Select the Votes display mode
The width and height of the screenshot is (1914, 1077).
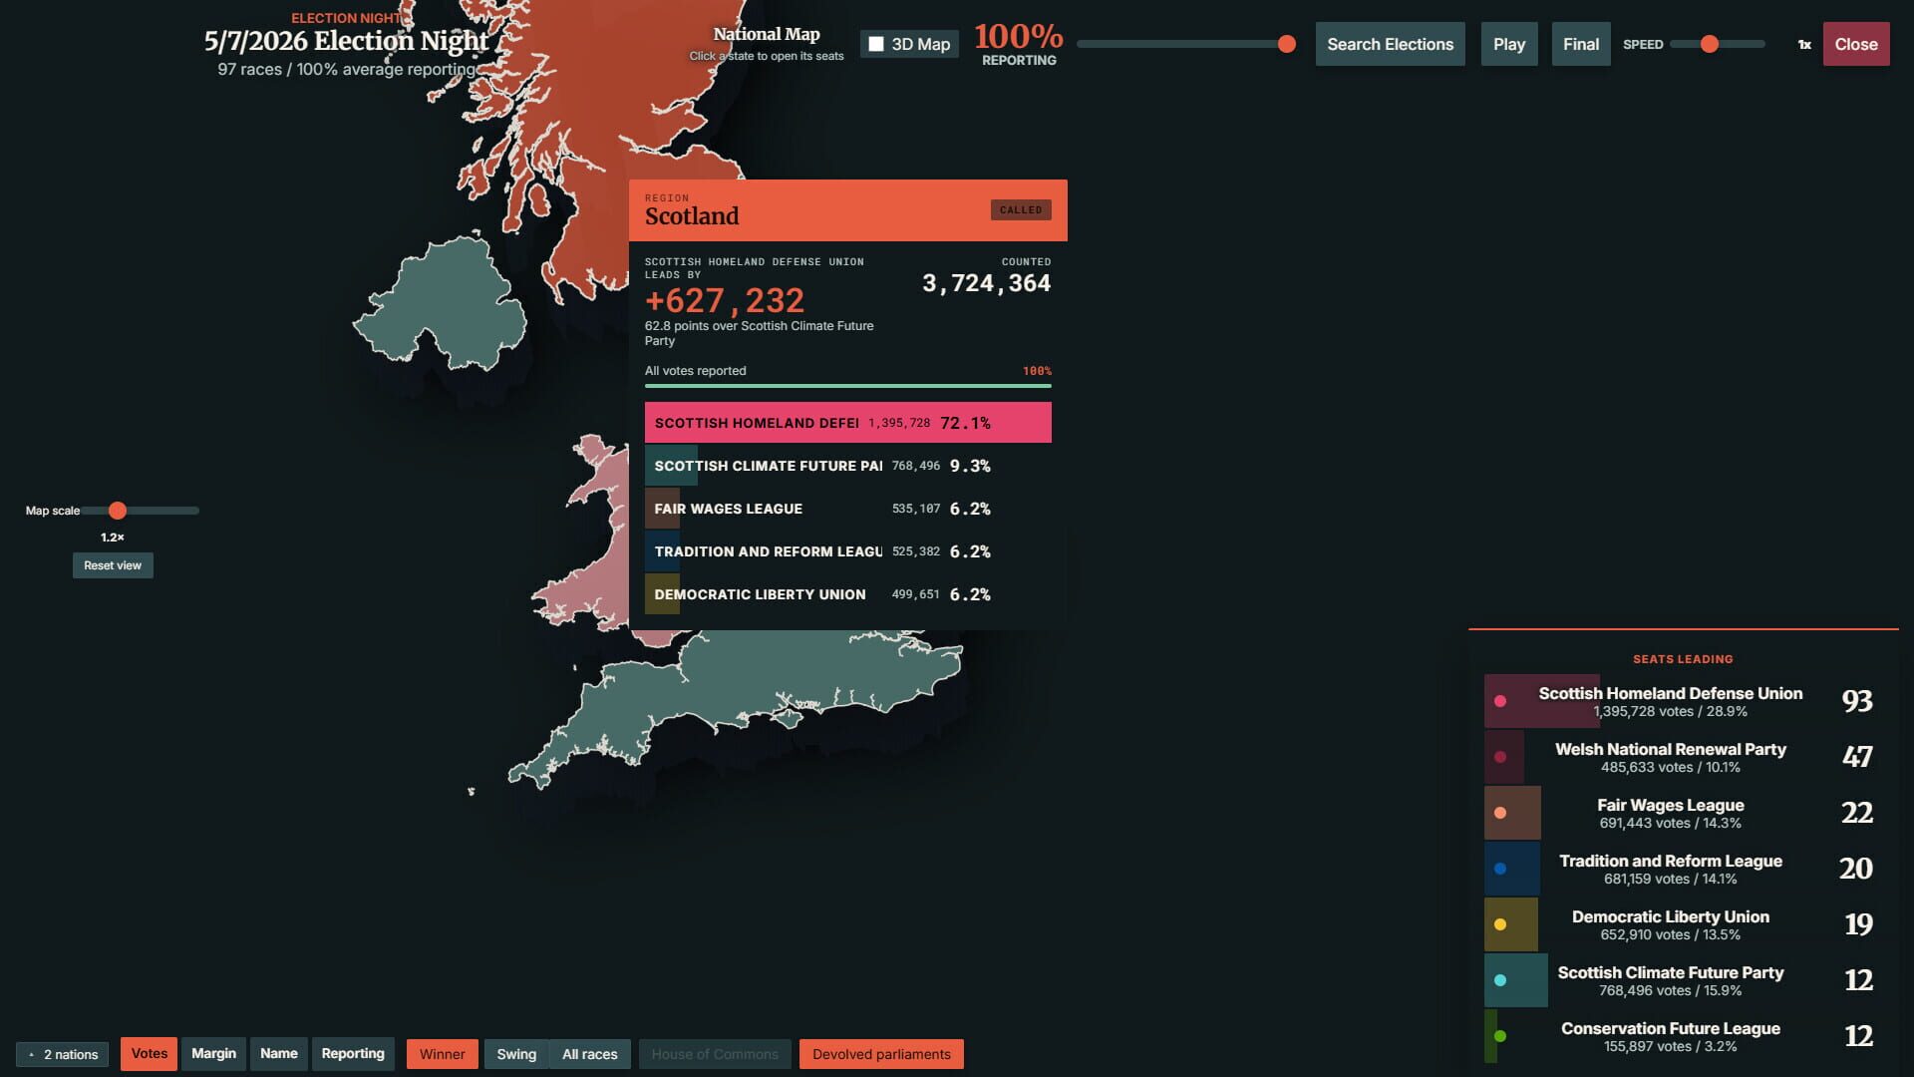pos(150,1054)
